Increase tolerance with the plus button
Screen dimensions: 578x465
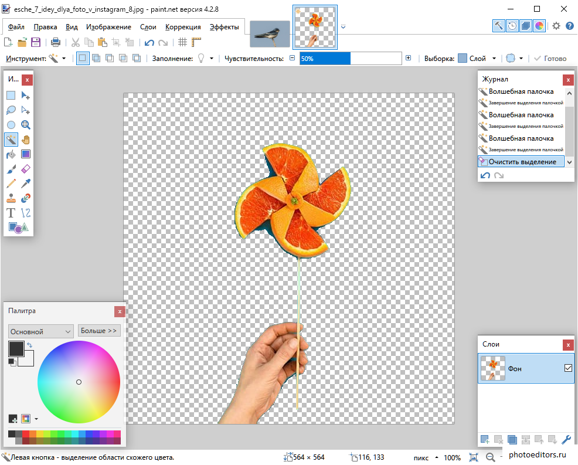[x=408, y=58]
